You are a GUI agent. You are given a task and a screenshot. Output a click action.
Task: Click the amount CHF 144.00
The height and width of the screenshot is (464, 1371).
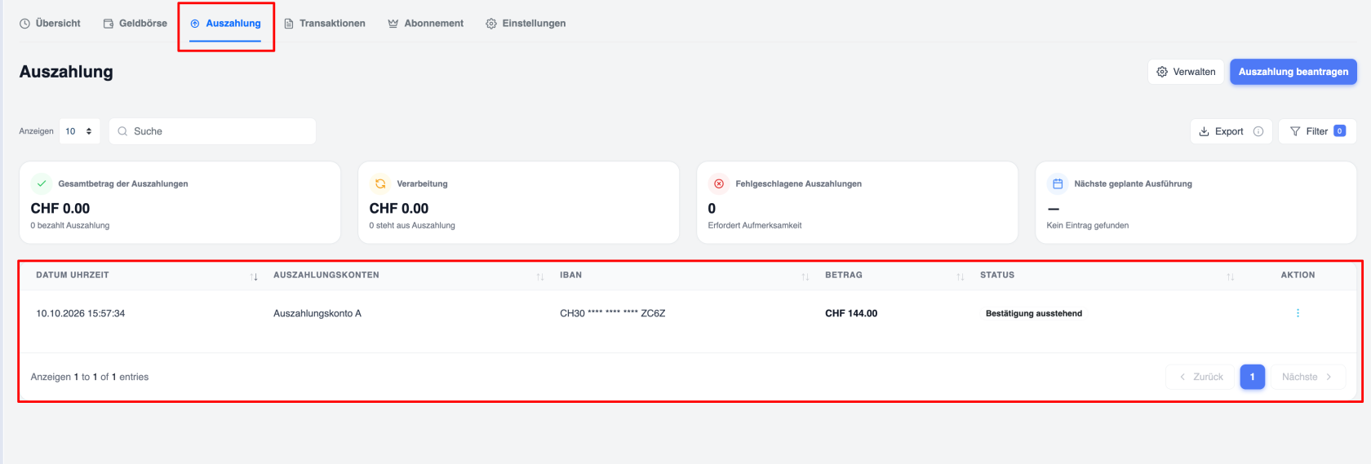point(851,313)
